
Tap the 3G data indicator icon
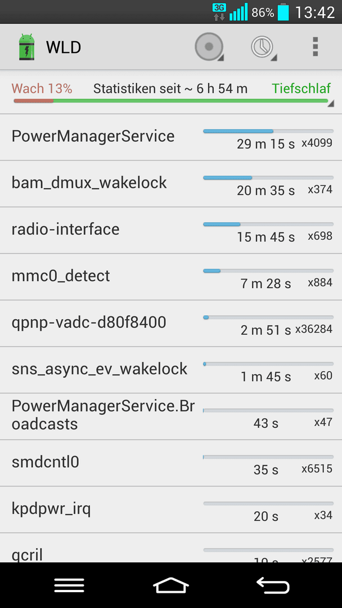pyautogui.click(x=219, y=12)
